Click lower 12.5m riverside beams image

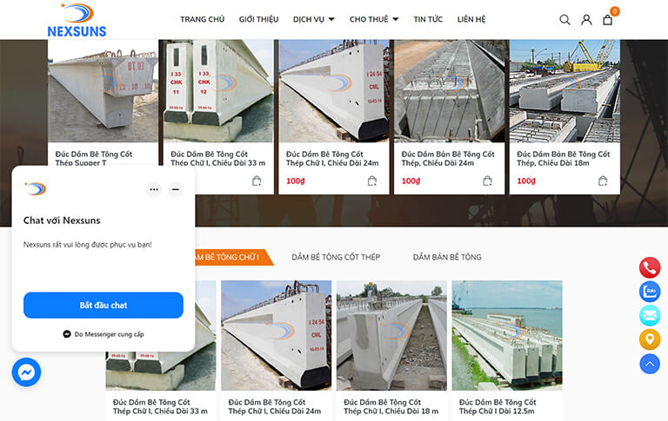click(507, 335)
